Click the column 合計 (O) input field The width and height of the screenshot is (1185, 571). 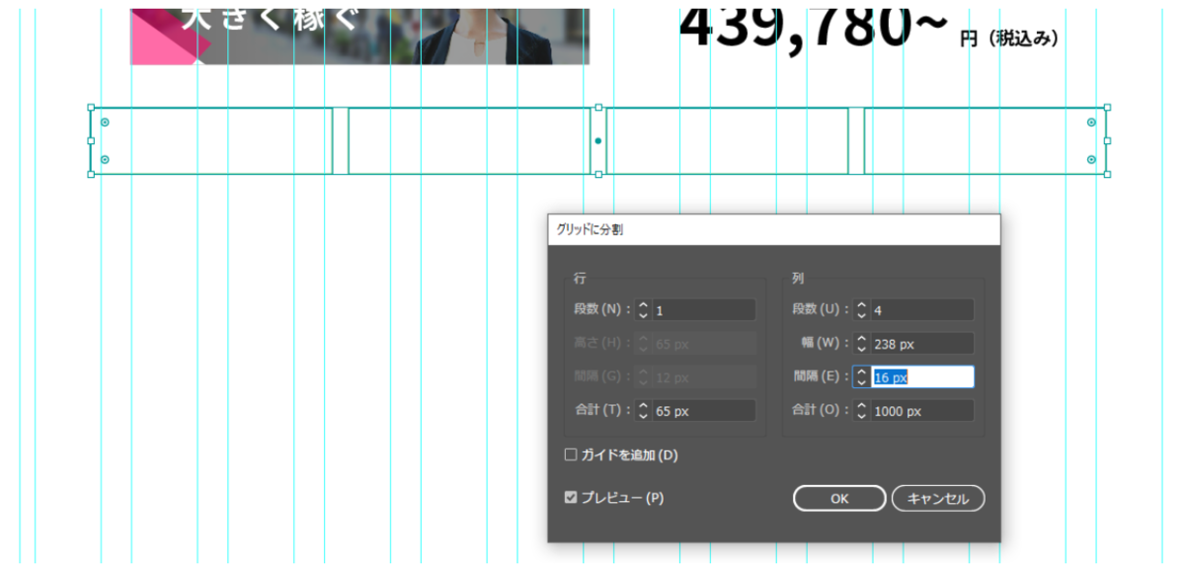click(922, 411)
